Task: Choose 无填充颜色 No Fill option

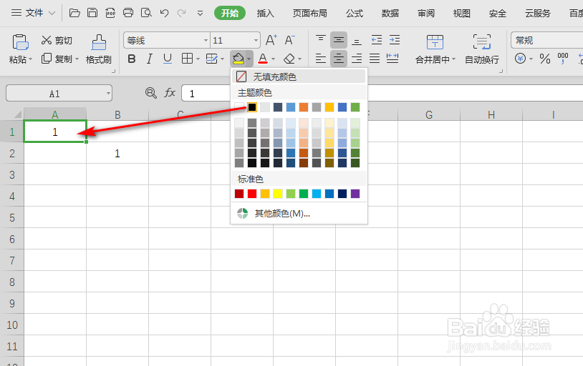Action: coord(299,76)
